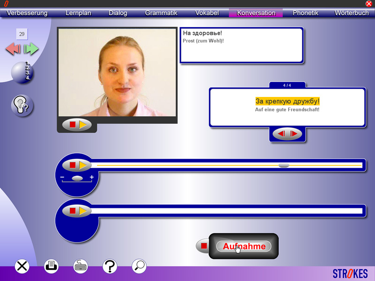Viewport: 375px width, 281px height.
Task: Click the plus sign of speed control
Action: 91,177
